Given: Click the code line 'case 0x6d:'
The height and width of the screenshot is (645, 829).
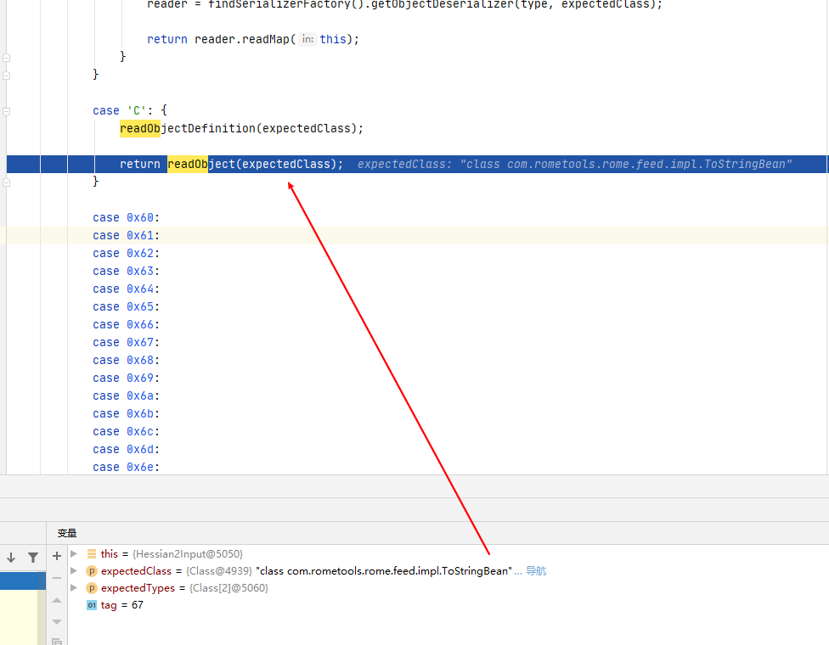Looking at the screenshot, I should (x=126, y=450).
